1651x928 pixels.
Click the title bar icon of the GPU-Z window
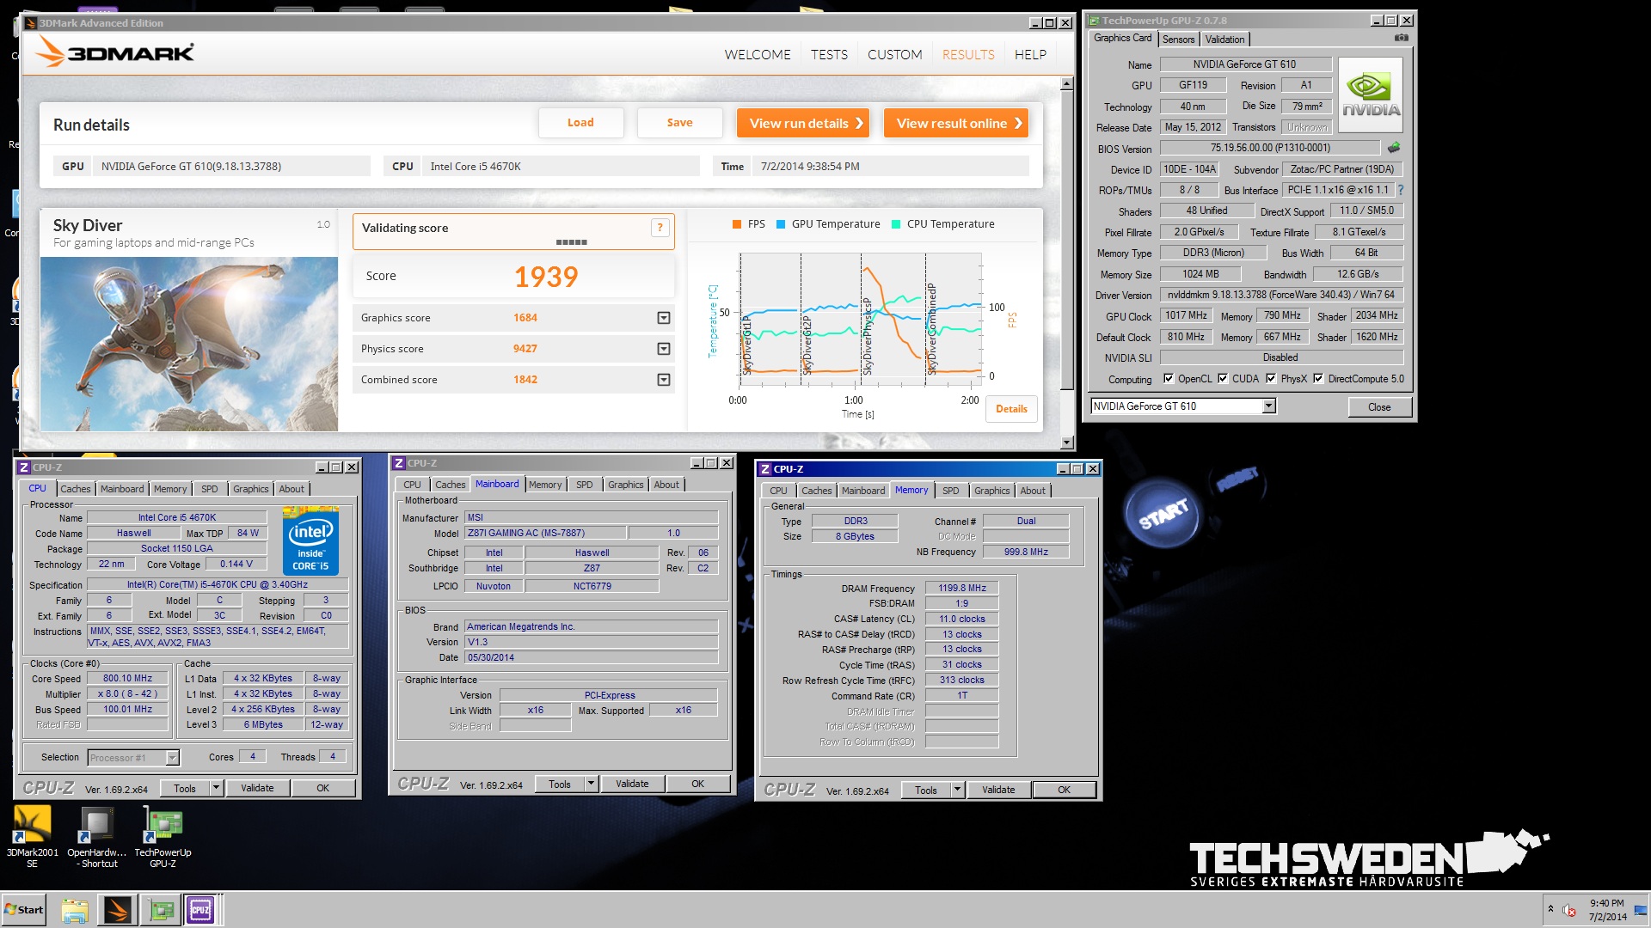tap(1095, 21)
